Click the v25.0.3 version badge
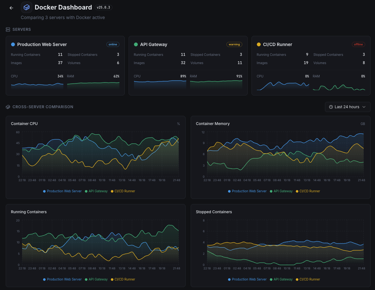The width and height of the screenshot is (375, 290). [103, 7]
